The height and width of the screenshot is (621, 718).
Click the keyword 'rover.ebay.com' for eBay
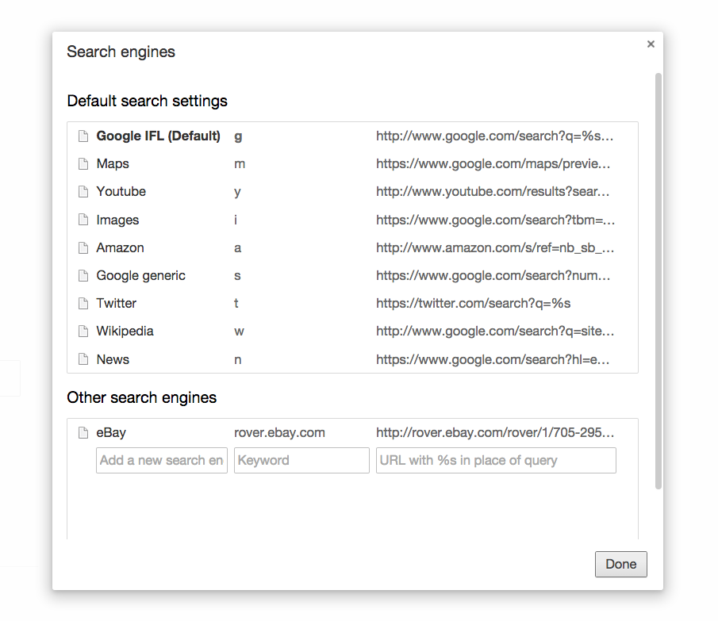pos(279,432)
